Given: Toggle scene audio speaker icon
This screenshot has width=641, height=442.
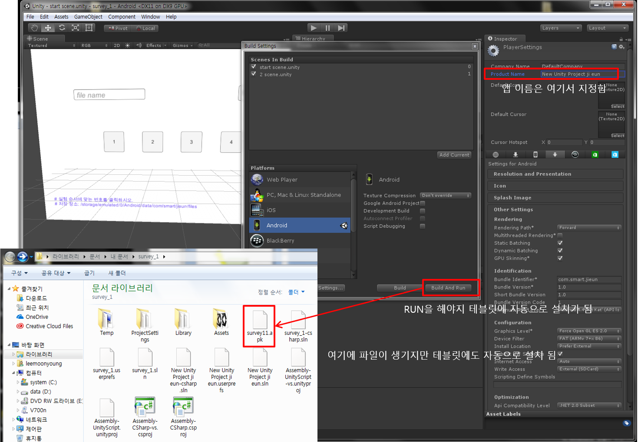Looking at the screenshot, I should point(139,45).
